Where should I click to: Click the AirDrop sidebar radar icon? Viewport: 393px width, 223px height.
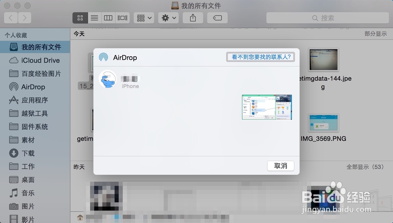click(13, 87)
